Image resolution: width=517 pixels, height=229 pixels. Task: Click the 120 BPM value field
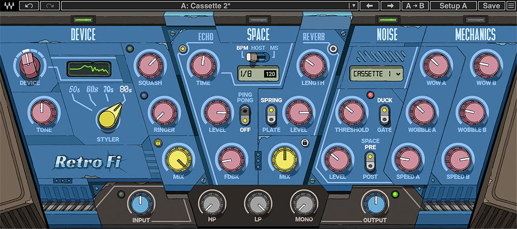(270, 74)
